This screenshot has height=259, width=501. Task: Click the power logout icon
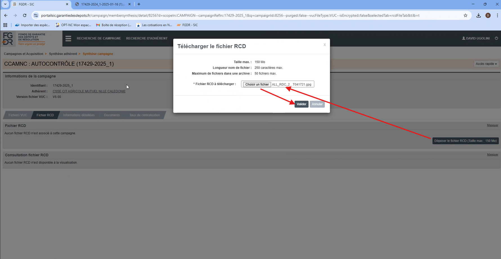pyautogui.click(x=496, y=38)
